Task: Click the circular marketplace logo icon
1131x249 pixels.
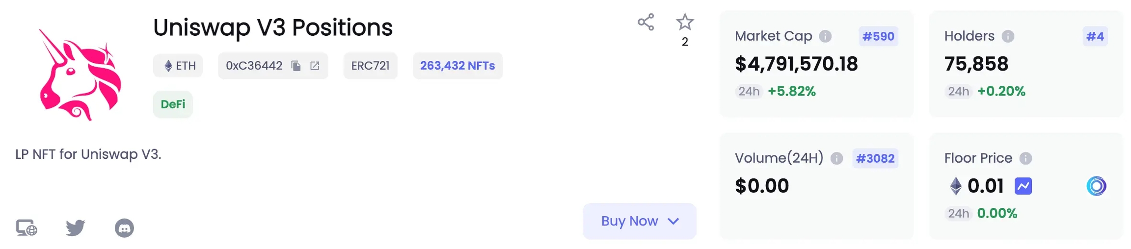Action: click(1096, 186)
